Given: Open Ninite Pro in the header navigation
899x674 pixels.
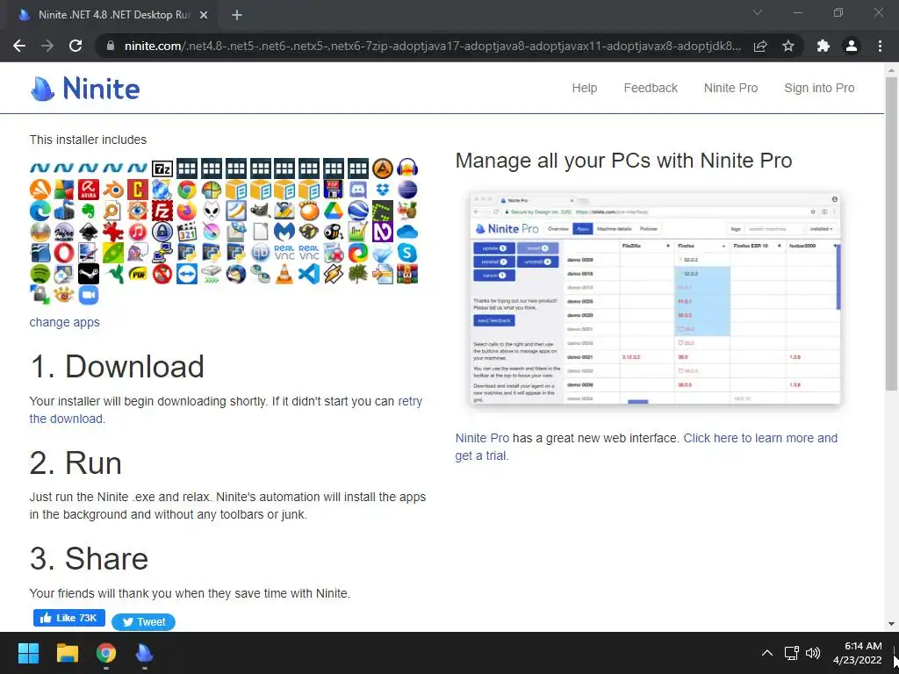Looking at the screenshot, I should coord(731,88).
